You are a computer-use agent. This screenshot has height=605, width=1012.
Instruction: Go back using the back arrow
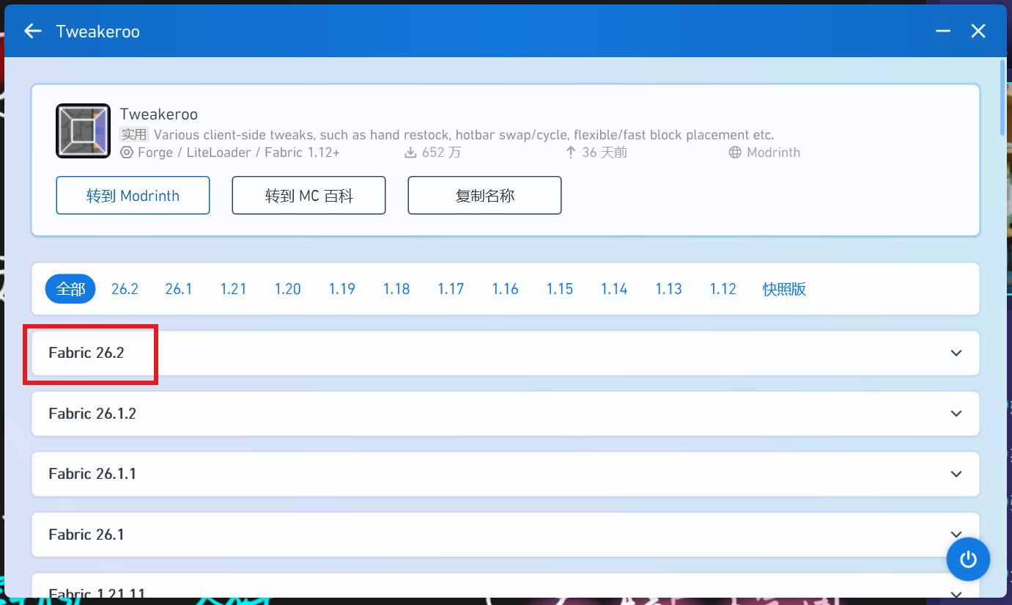point(32,31)
